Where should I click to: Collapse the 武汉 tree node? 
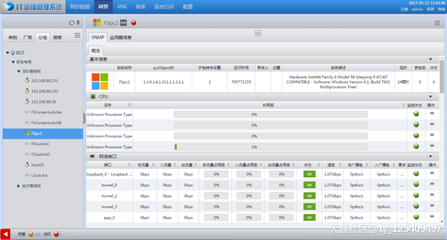7,53
